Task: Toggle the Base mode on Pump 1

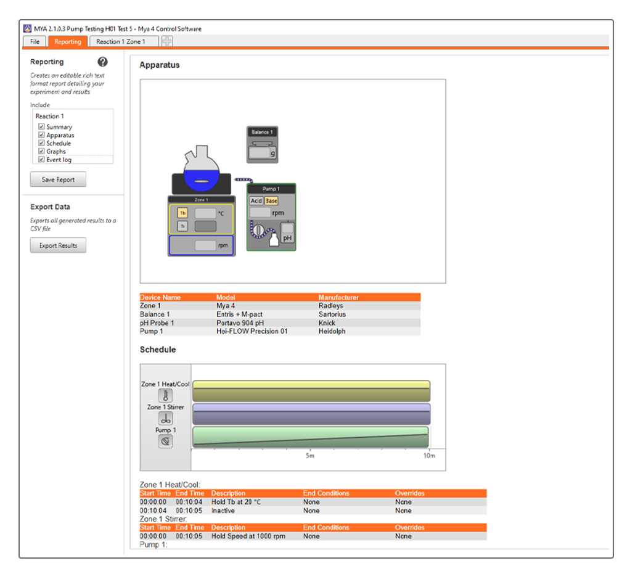Action: click(x=271, y=200)
